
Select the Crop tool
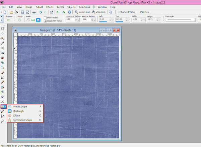click(2, 48)
